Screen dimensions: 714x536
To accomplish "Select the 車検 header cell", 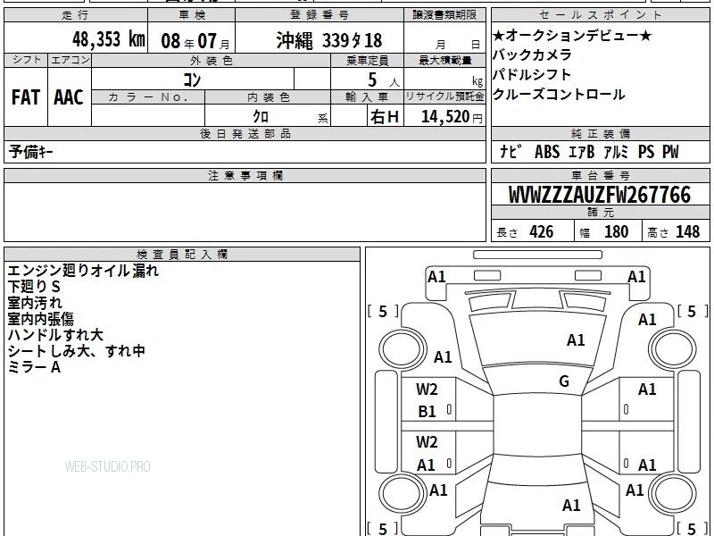I will [192, 15].
